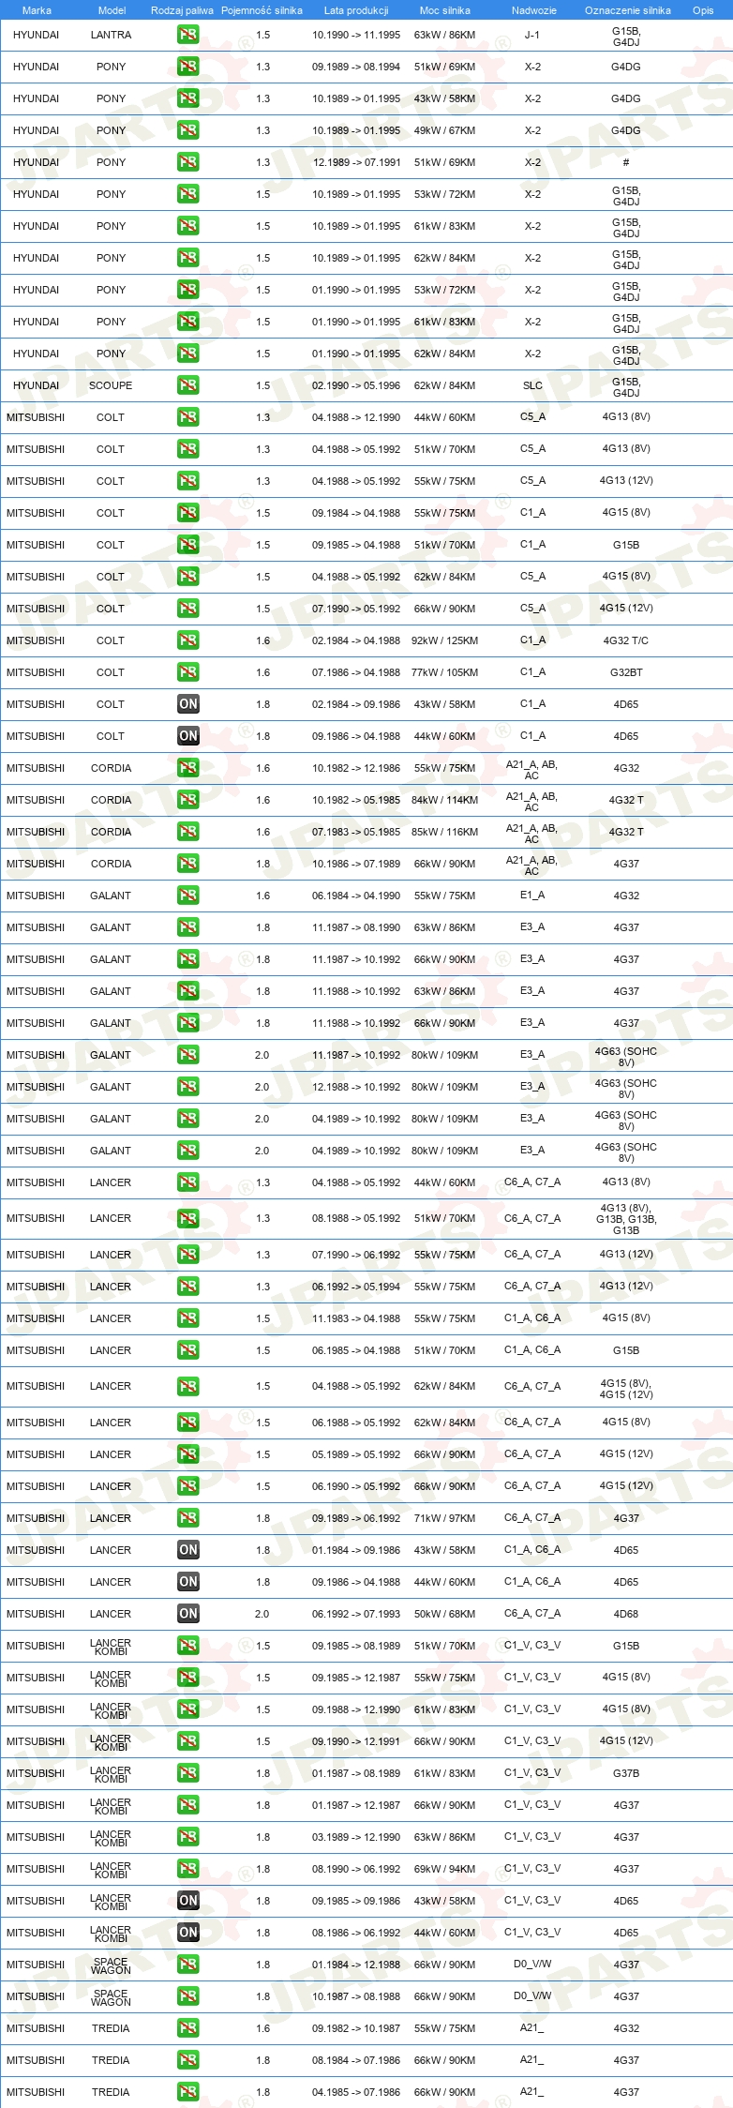The width and height of the screenshot is (733, 2108).
Task: Click the PB icon for LANCER 4G13 (8V), G13B row
Action: pyautogui.click(x=187, y=1218)
